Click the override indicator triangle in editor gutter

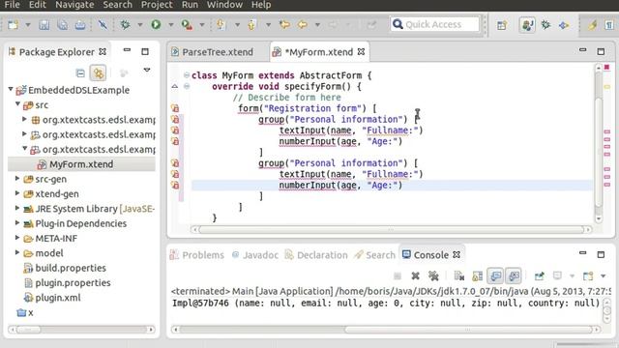pyautogui.click(x=175, y=86)
